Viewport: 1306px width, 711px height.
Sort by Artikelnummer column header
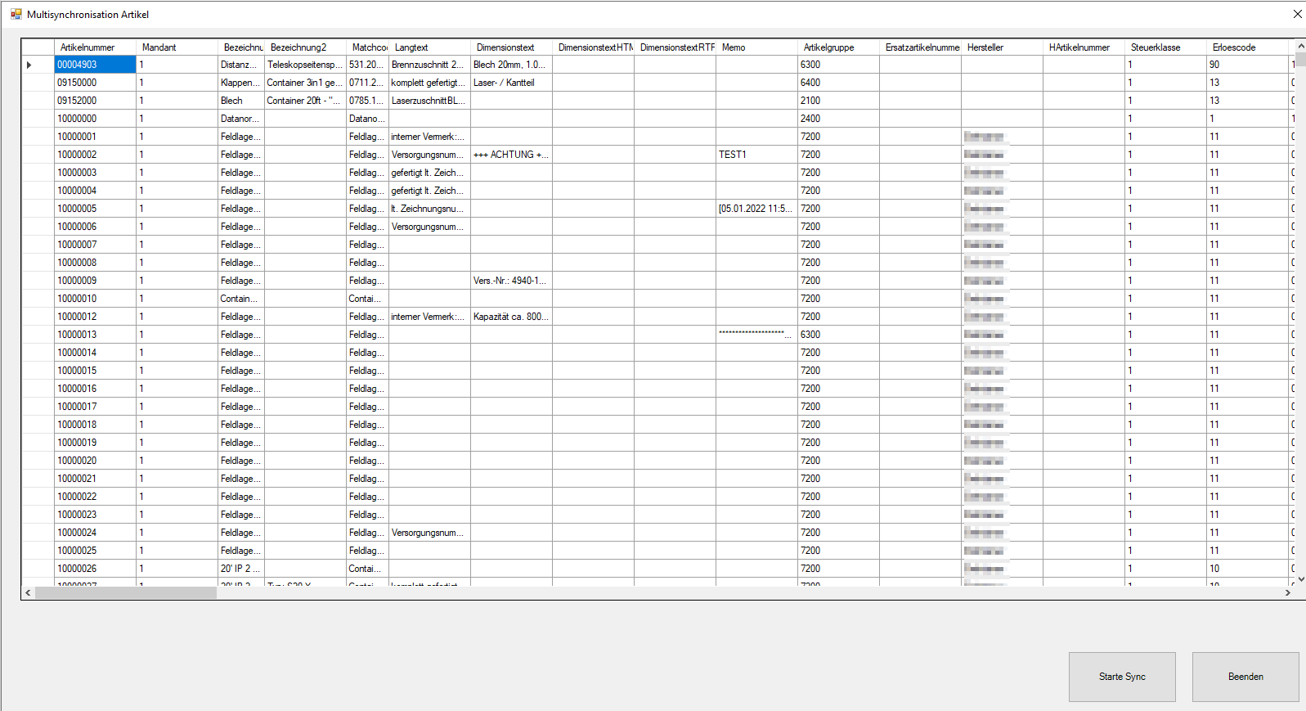tap(95, 47)
